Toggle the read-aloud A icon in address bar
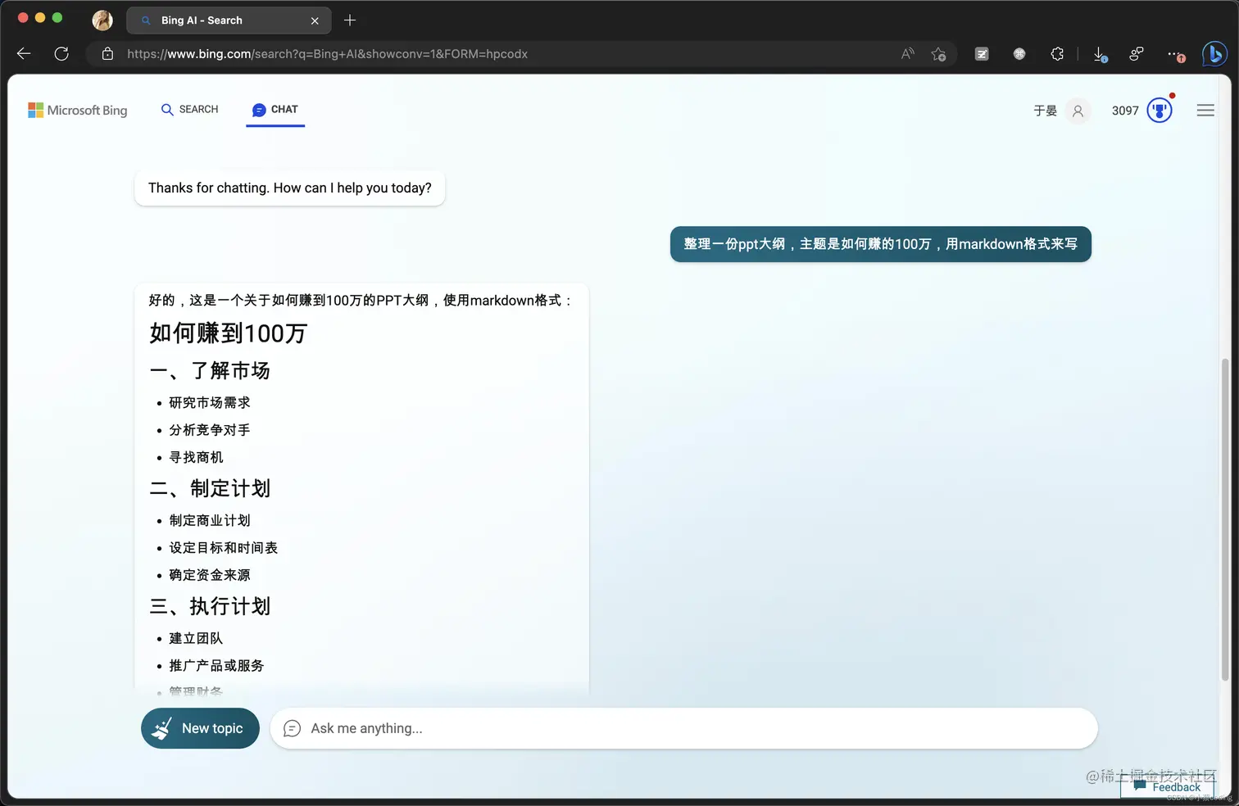This screenshot has height=806, width=1239. click(907, 53)
